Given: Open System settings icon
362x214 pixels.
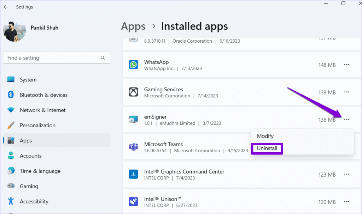Looking at the screenshot, I should (x=11, y=80).
